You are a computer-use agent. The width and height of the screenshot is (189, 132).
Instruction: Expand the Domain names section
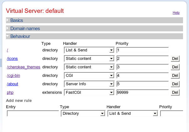click(x=94, y=29)
